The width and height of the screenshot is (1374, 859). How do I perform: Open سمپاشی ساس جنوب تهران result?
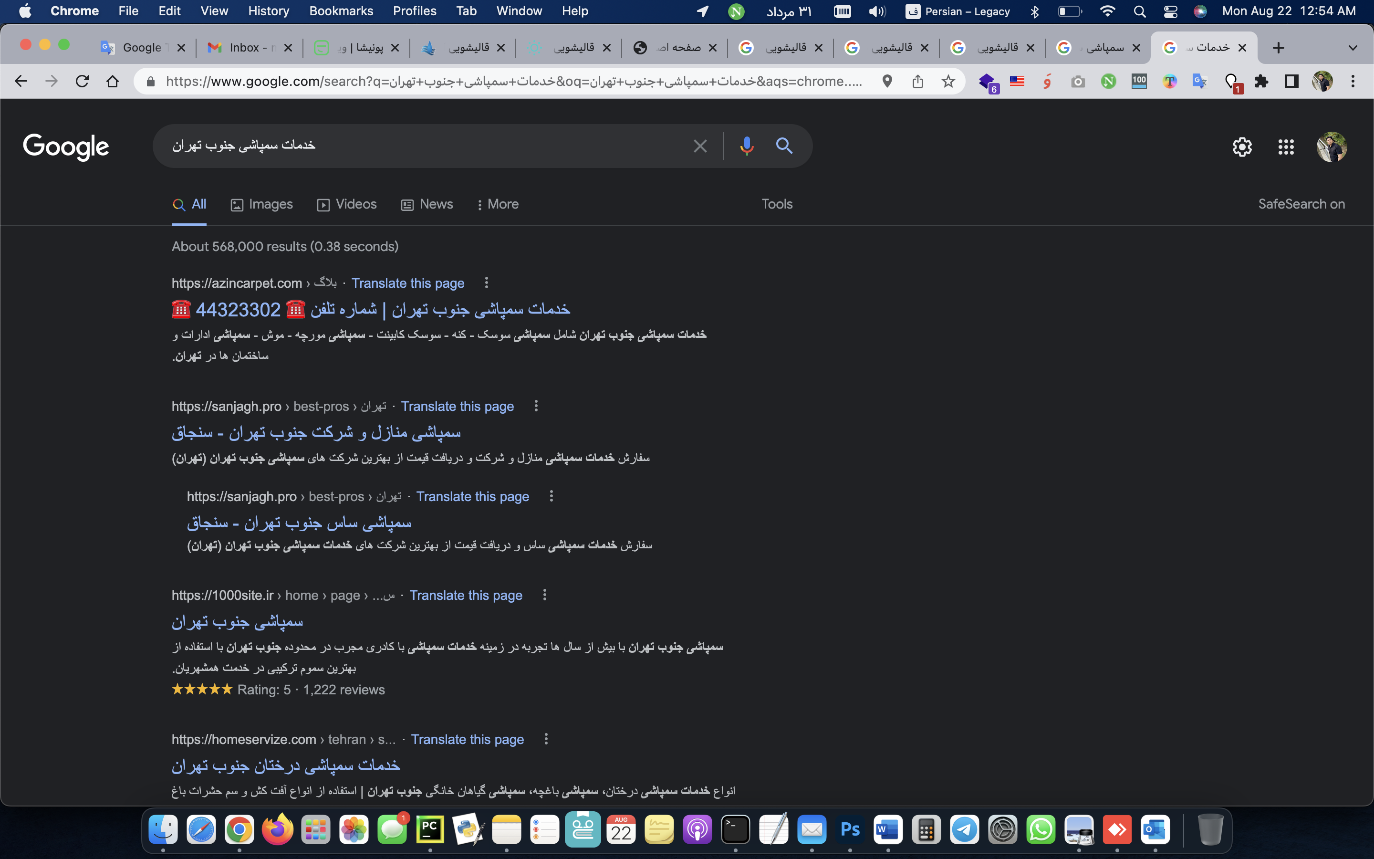click(x=299, y=523)
